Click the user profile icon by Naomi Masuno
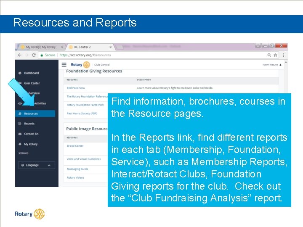Image resolution: width=303 pixels, height=227 pixels. tap(280, 65)
